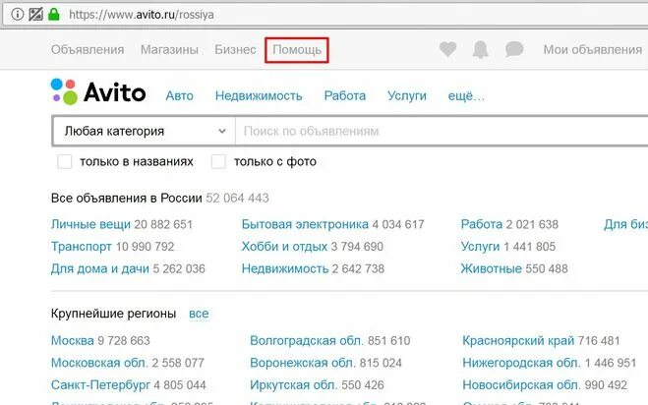Open 'Мои объявления' link
Image resolution: width=648 pixels, height=405 pixels.
[593, 49]
